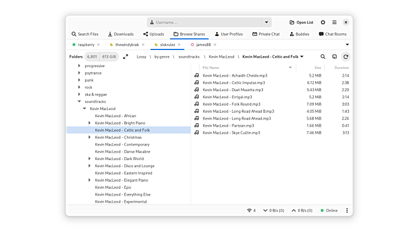Click the search icon in the folder toolbar
Image resolution: width=419 pixels, height=235 pixels.
pos(323,57)
